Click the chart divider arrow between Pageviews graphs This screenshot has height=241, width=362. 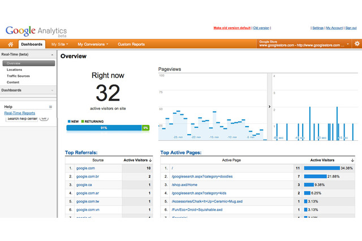click(269, 106)
